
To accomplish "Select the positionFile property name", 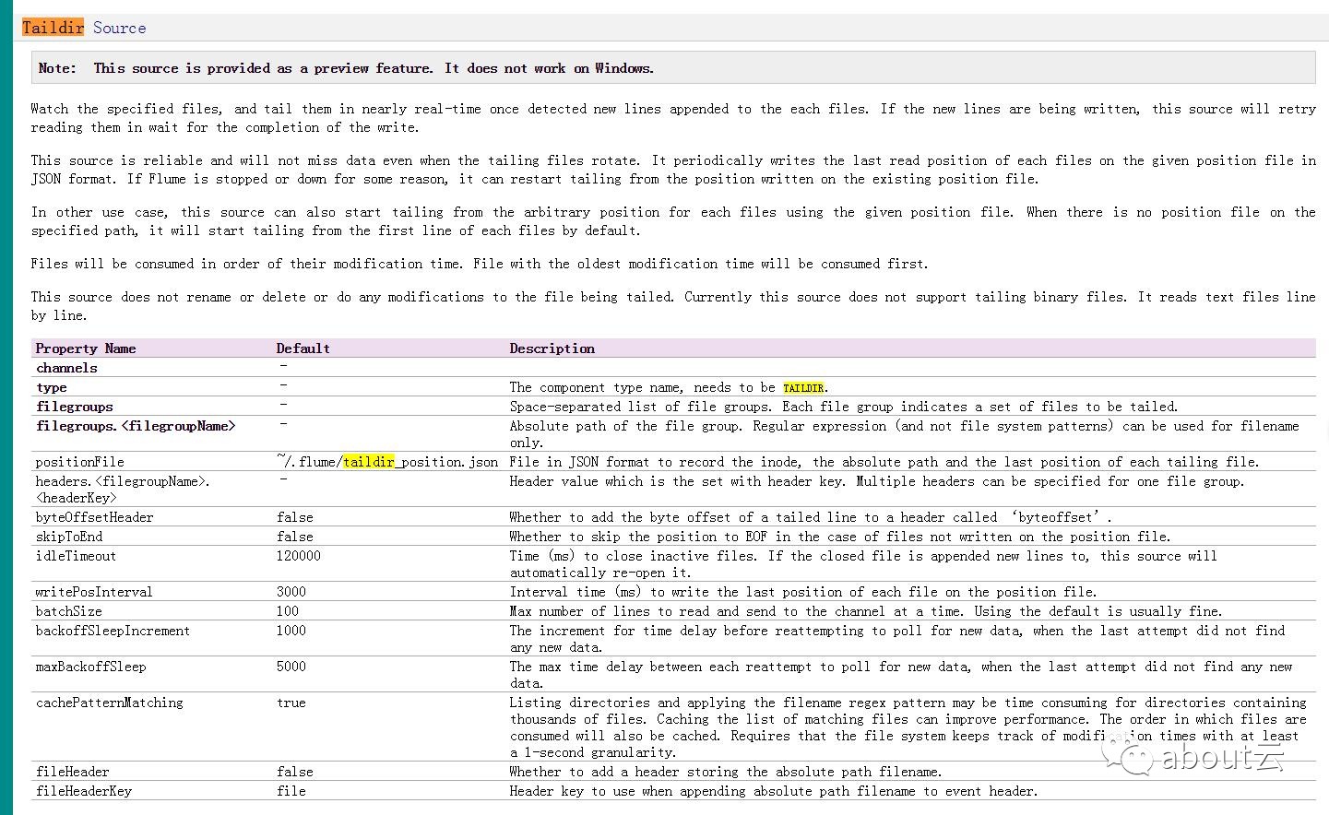I will (79, 462).
